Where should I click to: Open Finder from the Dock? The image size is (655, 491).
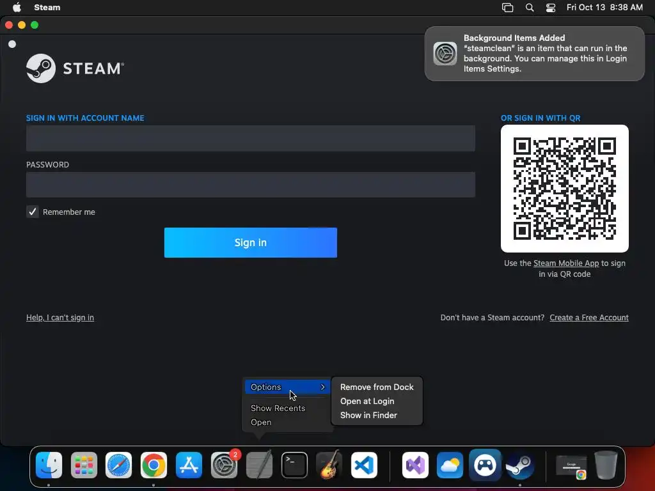49,465
